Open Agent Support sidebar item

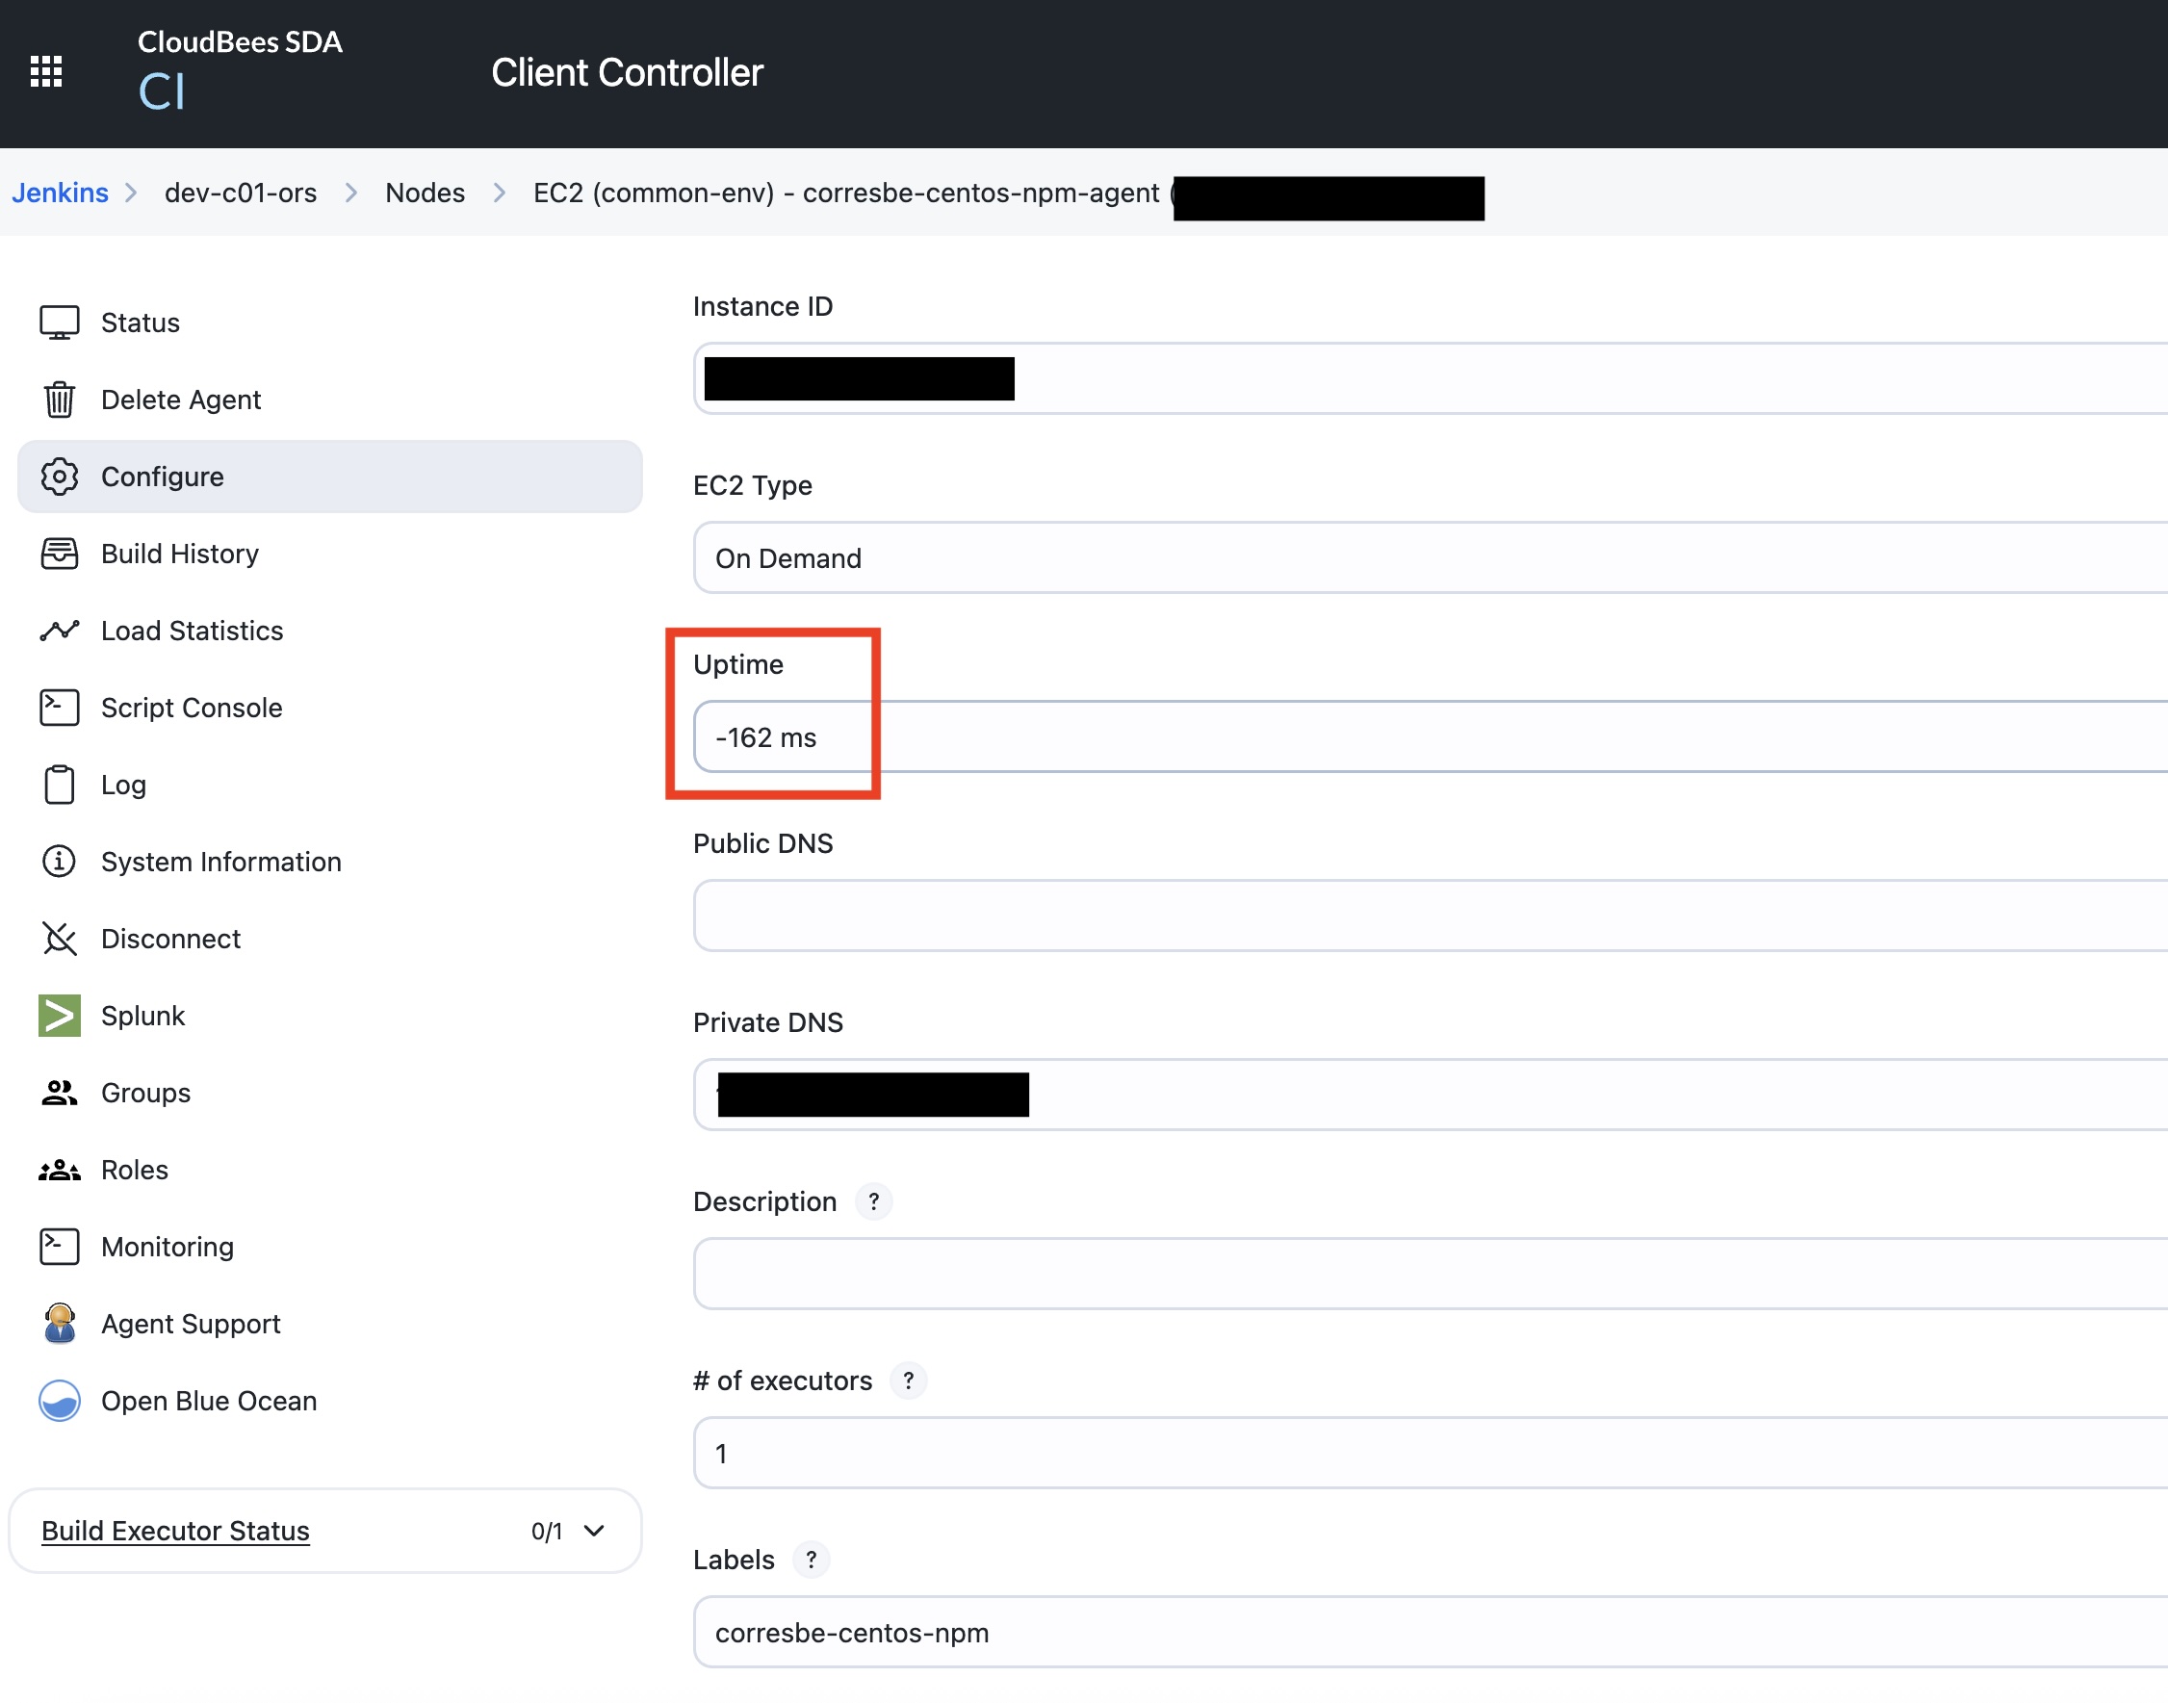click(329, 1323)
